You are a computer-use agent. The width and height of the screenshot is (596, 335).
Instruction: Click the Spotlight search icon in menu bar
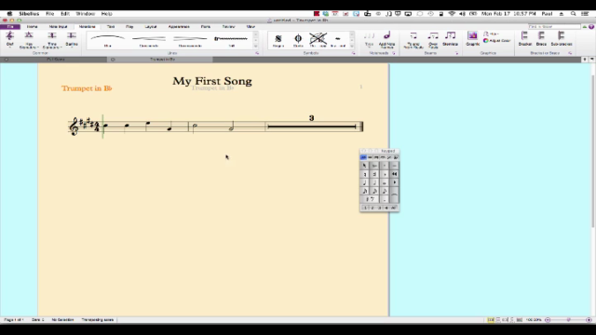574,14
